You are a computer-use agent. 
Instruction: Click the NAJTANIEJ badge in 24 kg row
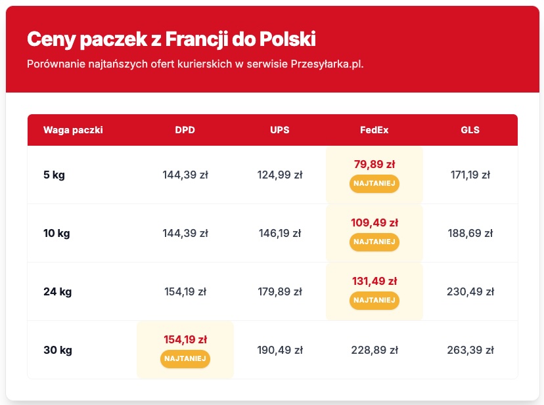pos(374,300)
